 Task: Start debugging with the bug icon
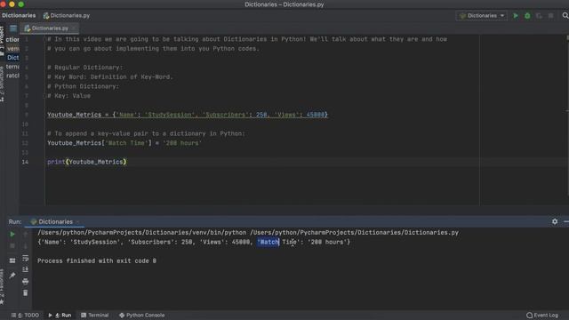527,16
